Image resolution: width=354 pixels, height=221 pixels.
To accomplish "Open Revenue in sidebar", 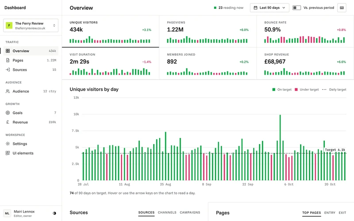I will tap(31, 122).
